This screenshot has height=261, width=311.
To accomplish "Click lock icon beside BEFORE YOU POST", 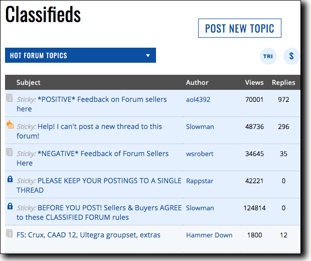I will click(10, 206).
